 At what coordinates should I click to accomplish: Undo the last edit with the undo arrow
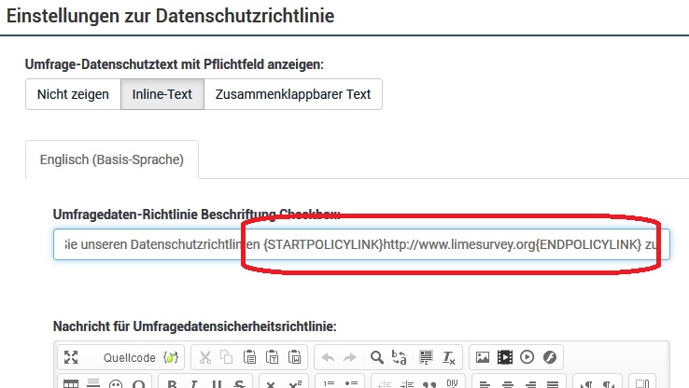(x=329, y=356)
